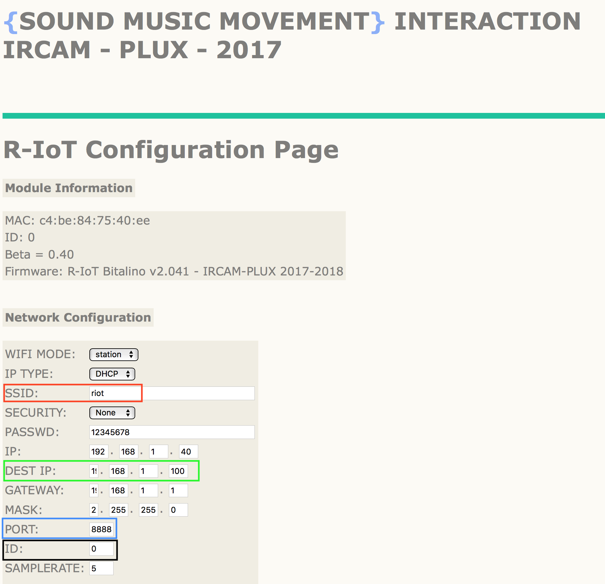Click the IP second octet field 168

pos(129,451)
